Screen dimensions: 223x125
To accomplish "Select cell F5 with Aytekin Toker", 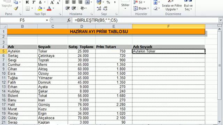I will pos(169,51).
